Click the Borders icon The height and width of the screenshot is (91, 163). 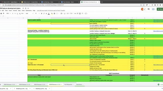point(54,13)
